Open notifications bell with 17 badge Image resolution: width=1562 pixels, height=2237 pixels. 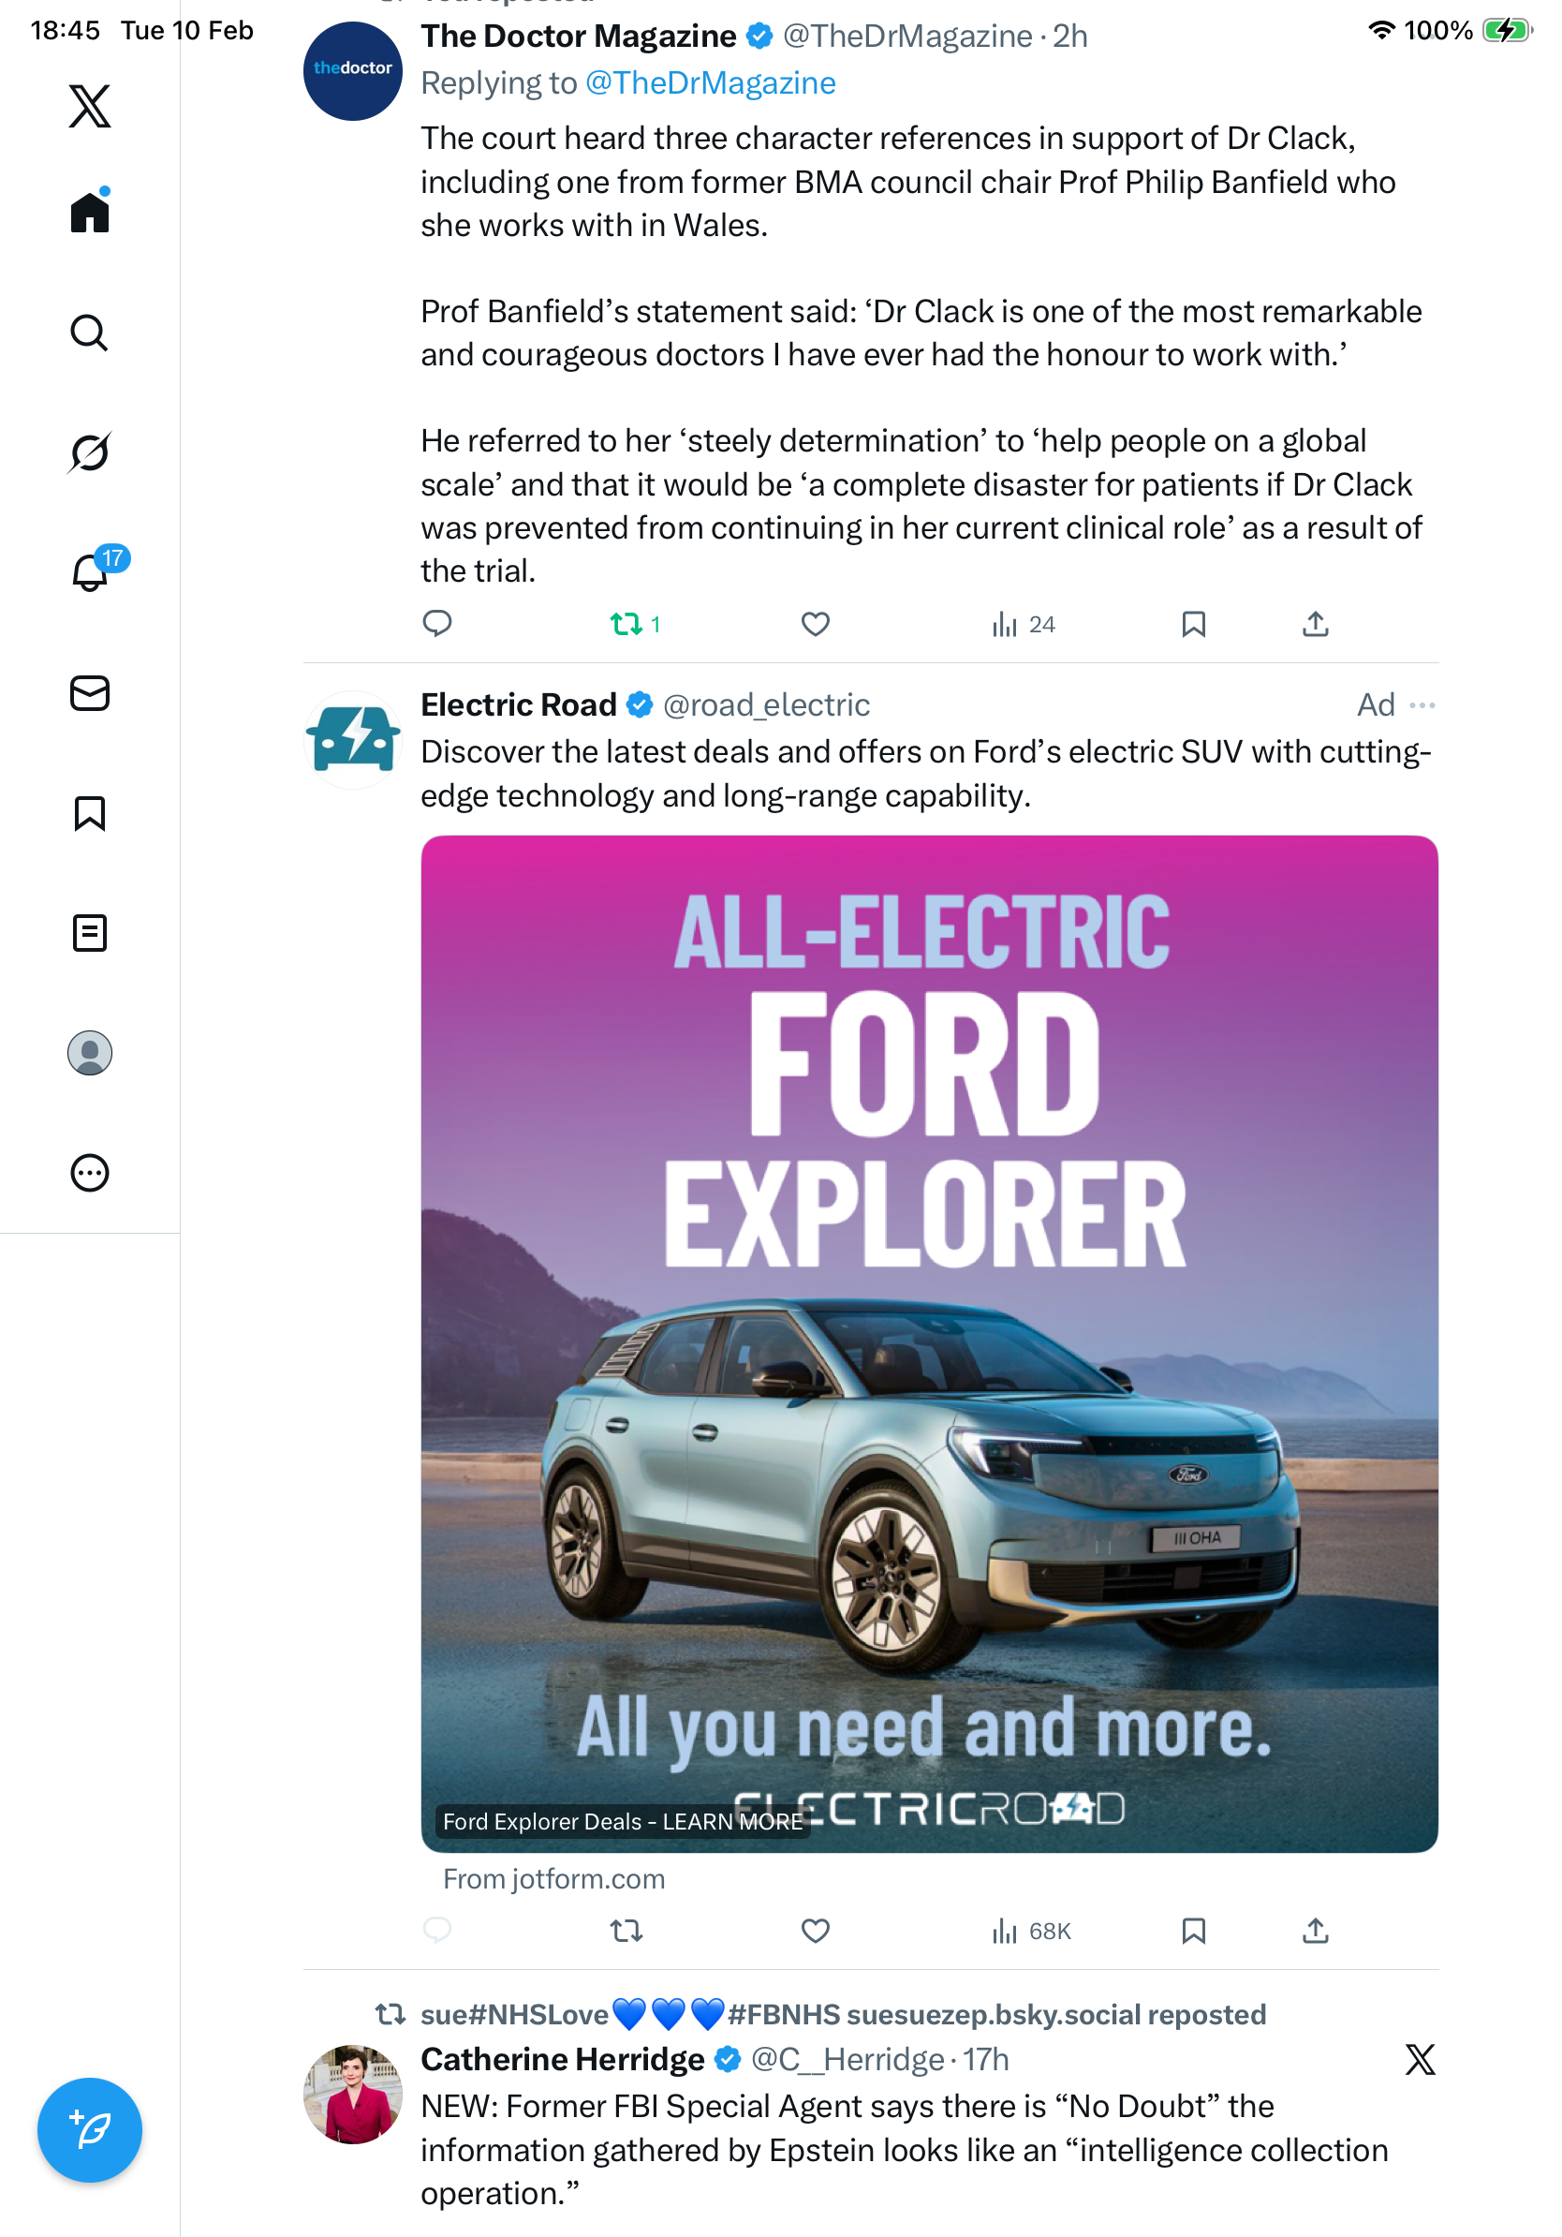[x=90, y=572]
